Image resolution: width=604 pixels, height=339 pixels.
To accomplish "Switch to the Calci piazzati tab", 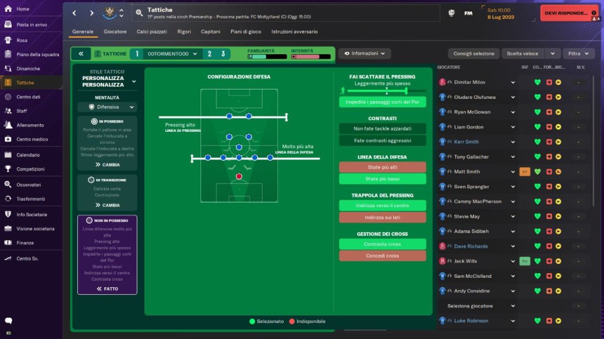I will coord(152,31).
